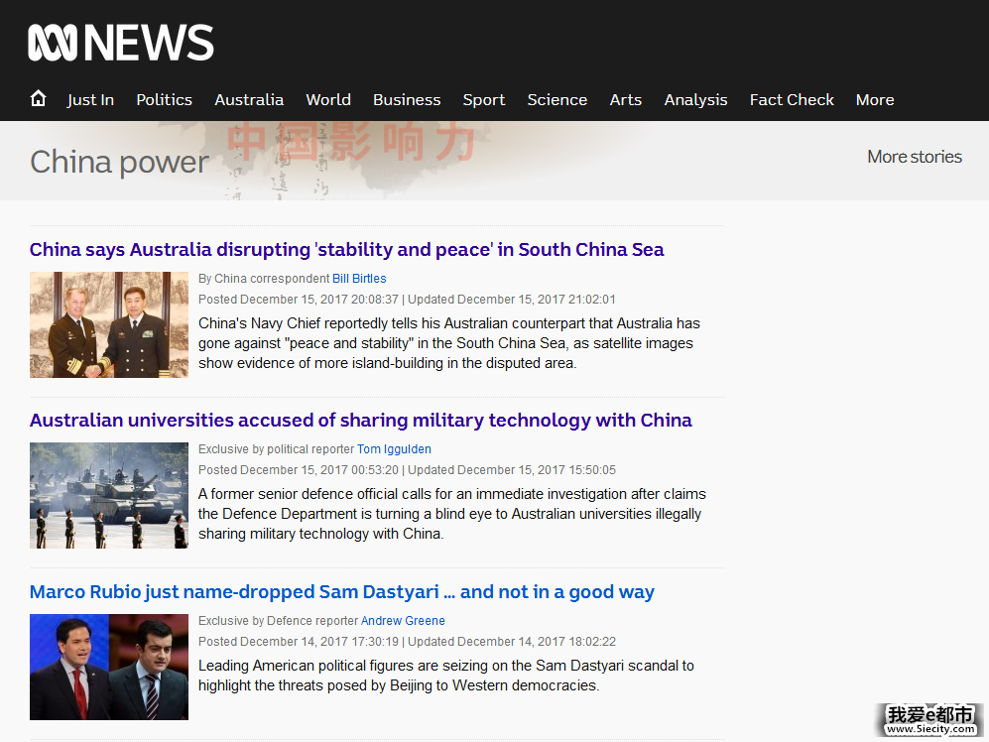The image size is (989, 742).
Task: Open author Bill Birtles' profile link
Action: (x=359, y=278)
